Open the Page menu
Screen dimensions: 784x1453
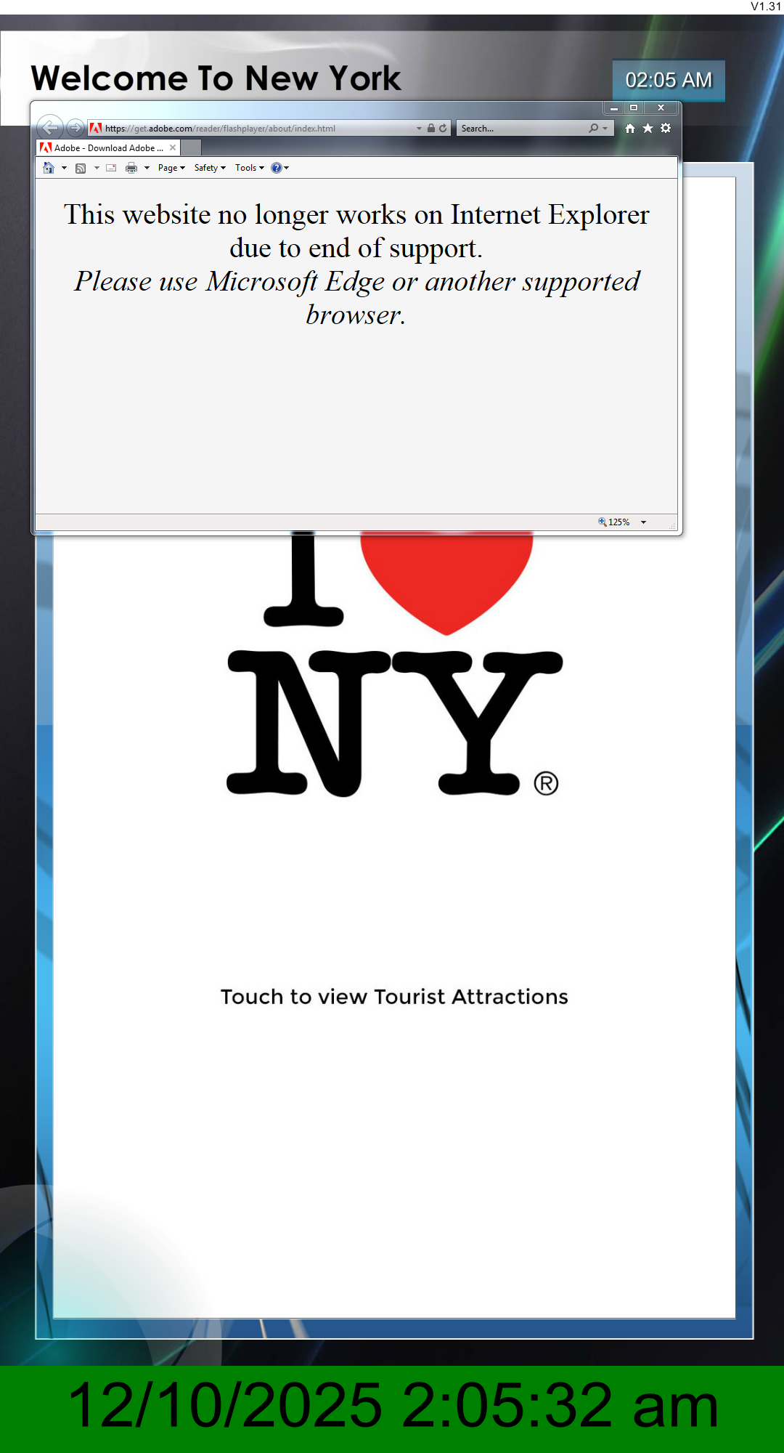click(171, 168)
